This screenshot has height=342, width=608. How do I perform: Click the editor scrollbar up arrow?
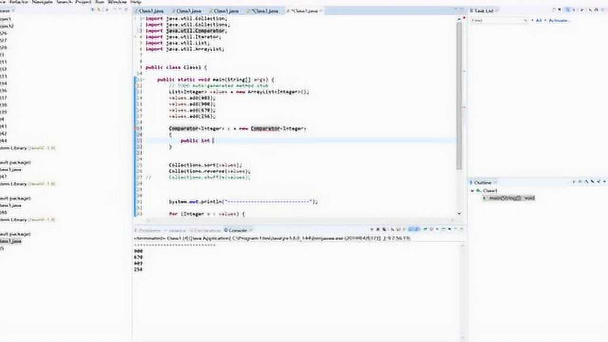[x=459, y=19]
